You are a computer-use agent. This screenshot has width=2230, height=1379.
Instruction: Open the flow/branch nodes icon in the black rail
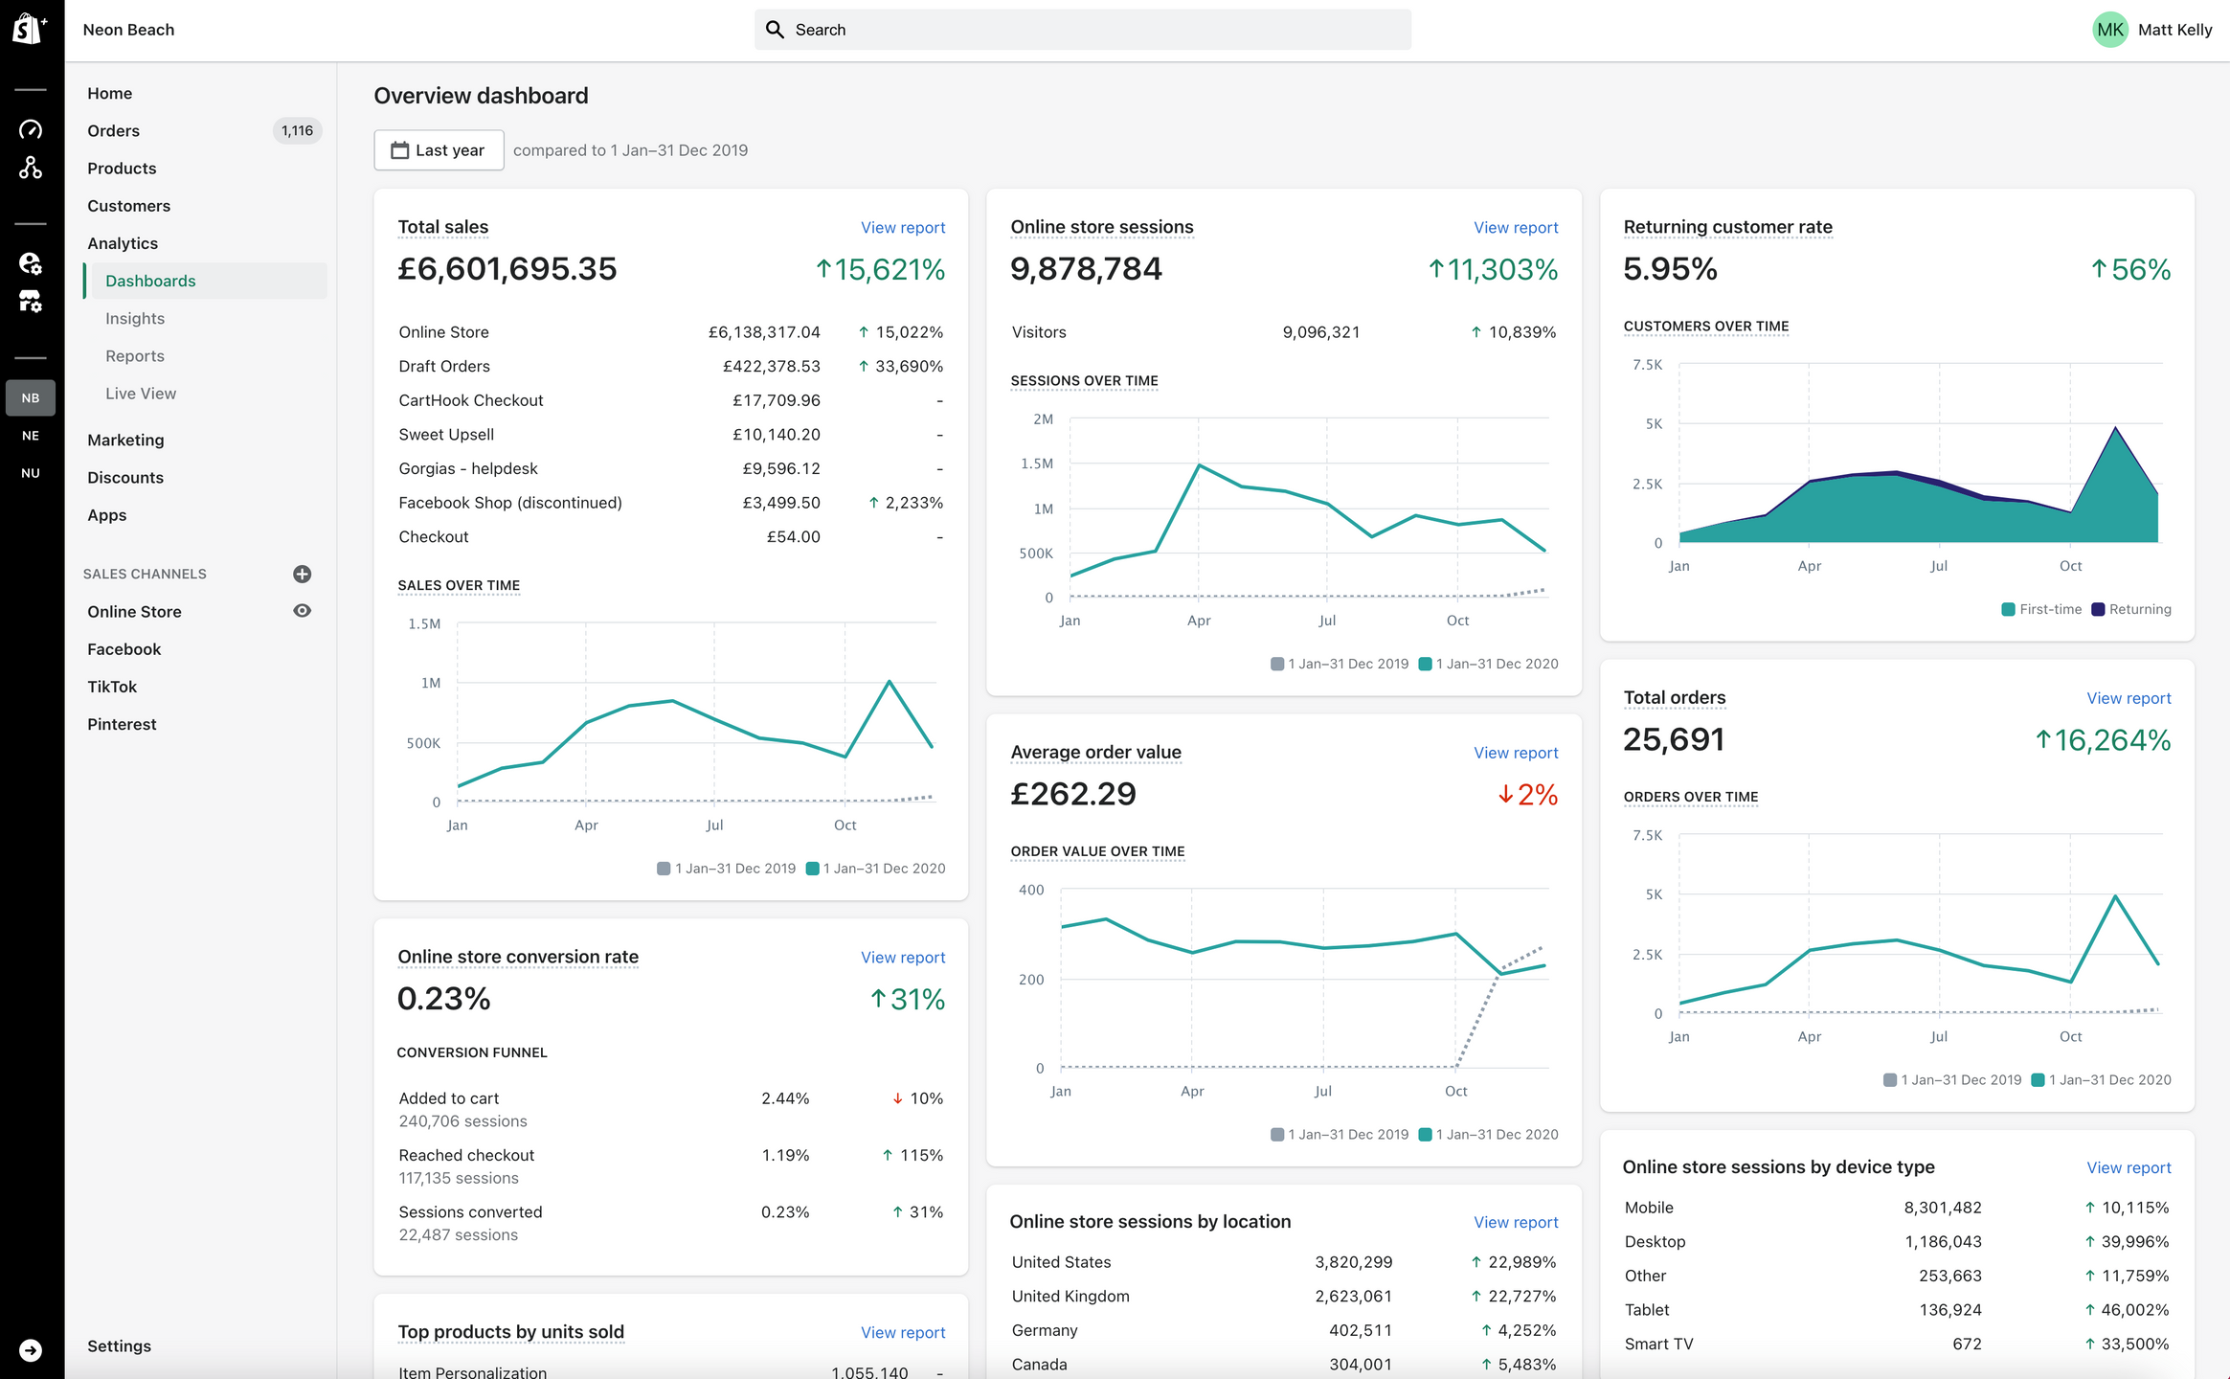point(31,168)
